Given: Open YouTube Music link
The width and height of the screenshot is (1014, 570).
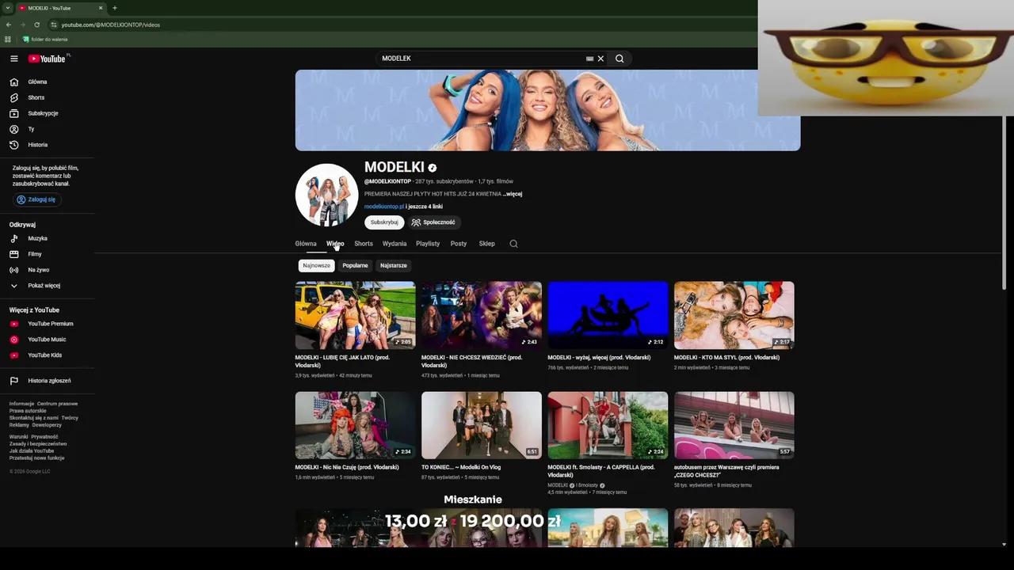Looking at the screenshot, I should (x=48, y=340).
